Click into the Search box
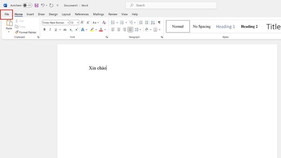 click(171, 5)
